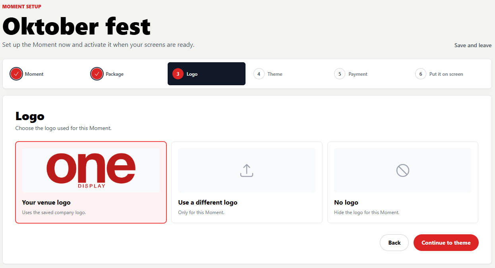Click 'Choose the logo used for this Moment.'
The height and width of the screenshot is (268, 495).
pos(64,128)
